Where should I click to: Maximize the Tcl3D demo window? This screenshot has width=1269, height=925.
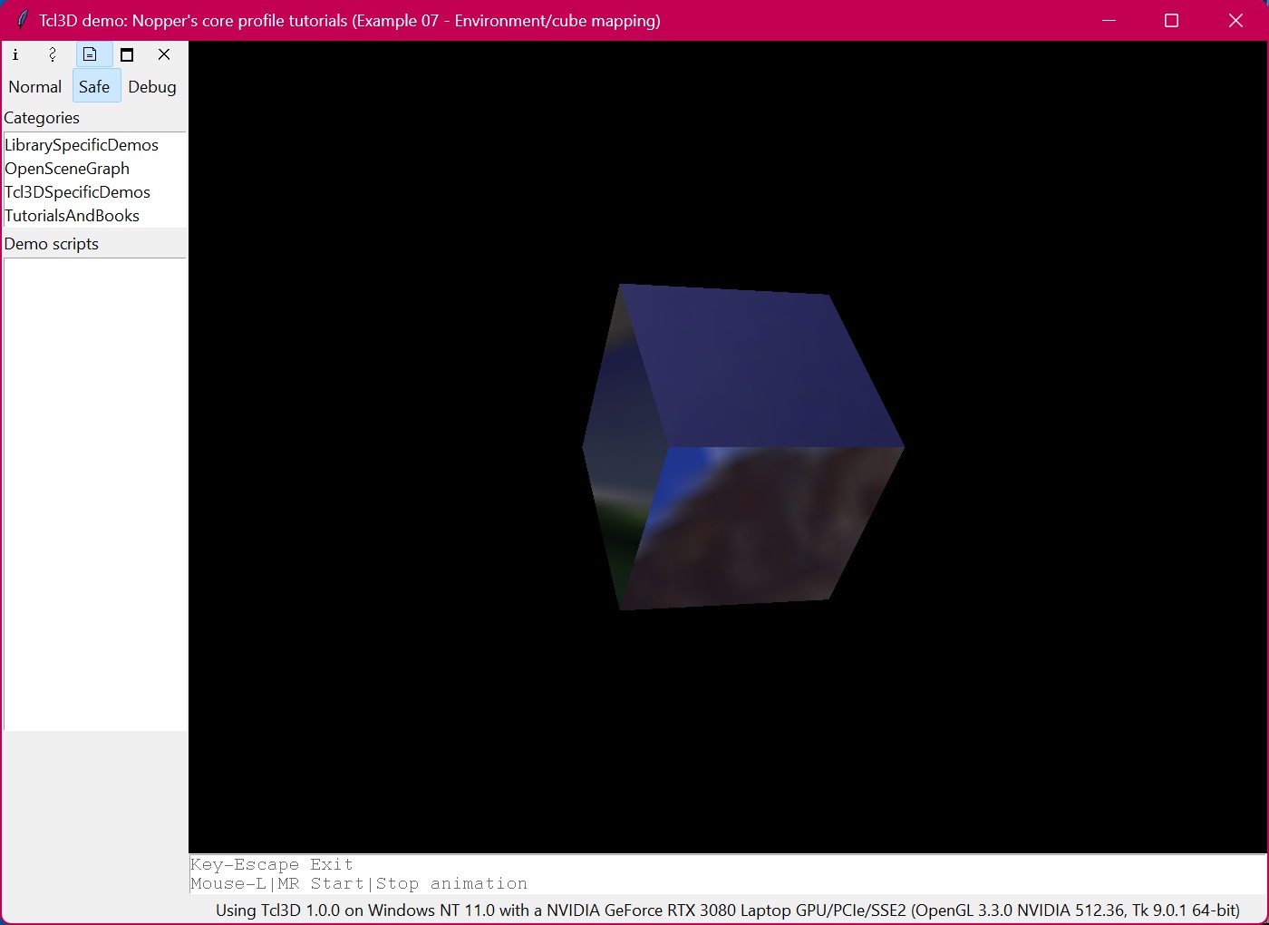pyautogui.click(x=1171, y=20)
